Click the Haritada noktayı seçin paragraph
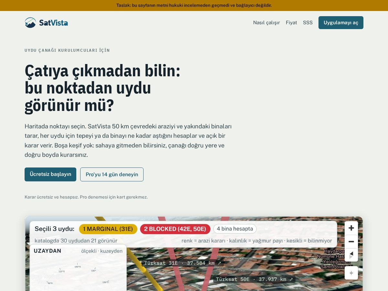This screenshot has width=388, height=291. click(x=128, y=141)
